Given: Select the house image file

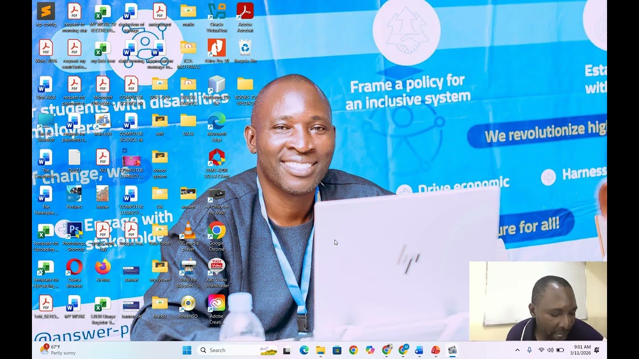Looking at the screenshot, I should [x=103, y=197].
